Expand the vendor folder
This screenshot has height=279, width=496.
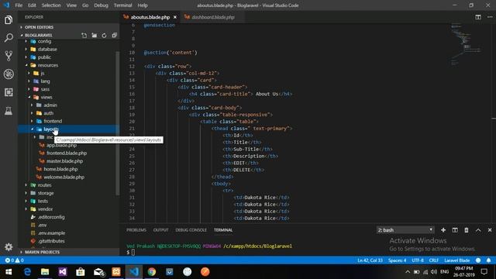(45, 209)
